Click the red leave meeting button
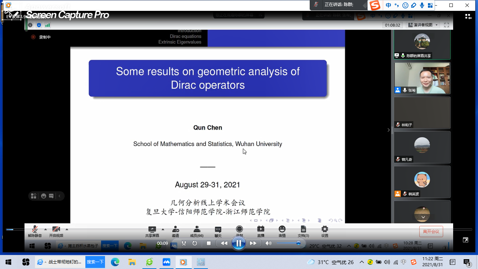The image size is (478, 269). pyautogui.click(x=431, y=232)
